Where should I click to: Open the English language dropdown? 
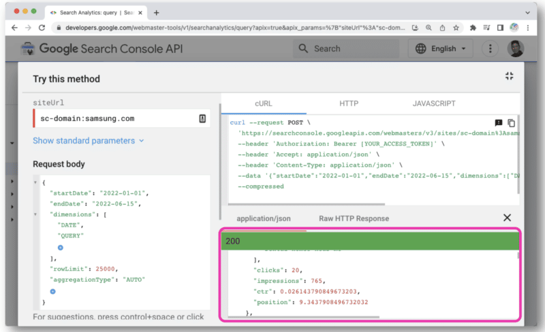pyautogui.click(x=440, y=49)
